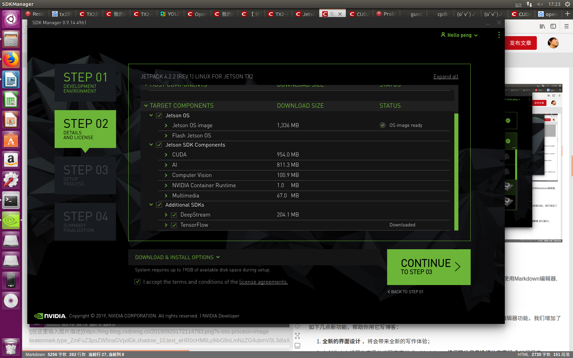The image size is (573, 358).
Task: Launch the Terminal from the dock
Action: click(11, 200)
